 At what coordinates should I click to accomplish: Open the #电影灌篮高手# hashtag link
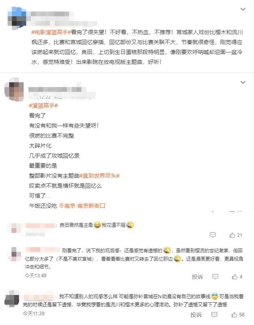51,32
